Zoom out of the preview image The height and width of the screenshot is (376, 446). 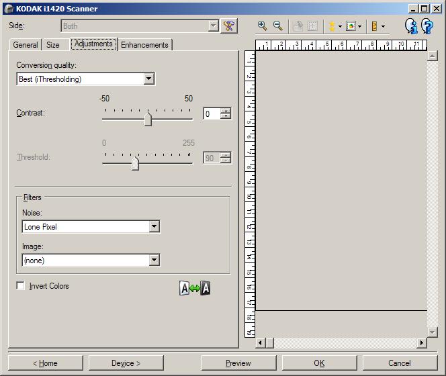click(278, 26)
